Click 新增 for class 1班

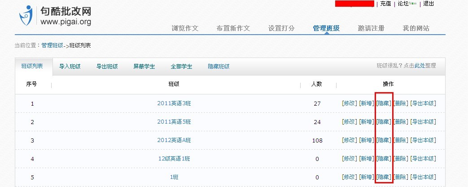coord(366,177)
